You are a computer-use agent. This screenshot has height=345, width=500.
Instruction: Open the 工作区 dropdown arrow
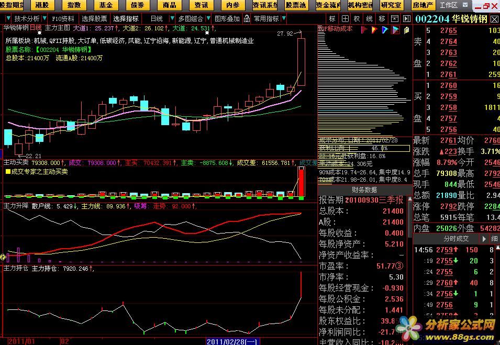coord(465,5)
